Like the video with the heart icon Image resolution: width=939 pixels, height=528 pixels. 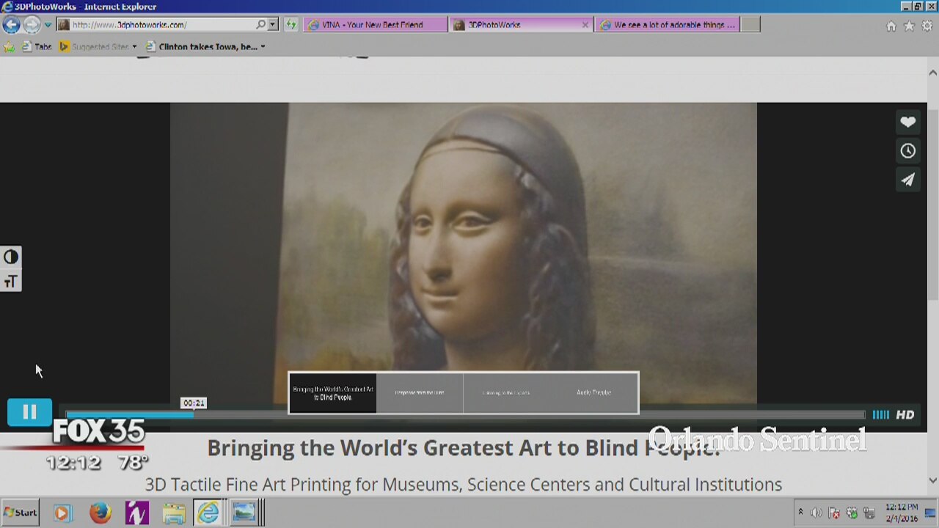[908, 122]
